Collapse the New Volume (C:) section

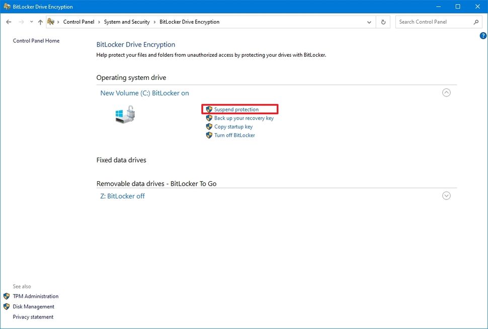[x=446, y=93]
